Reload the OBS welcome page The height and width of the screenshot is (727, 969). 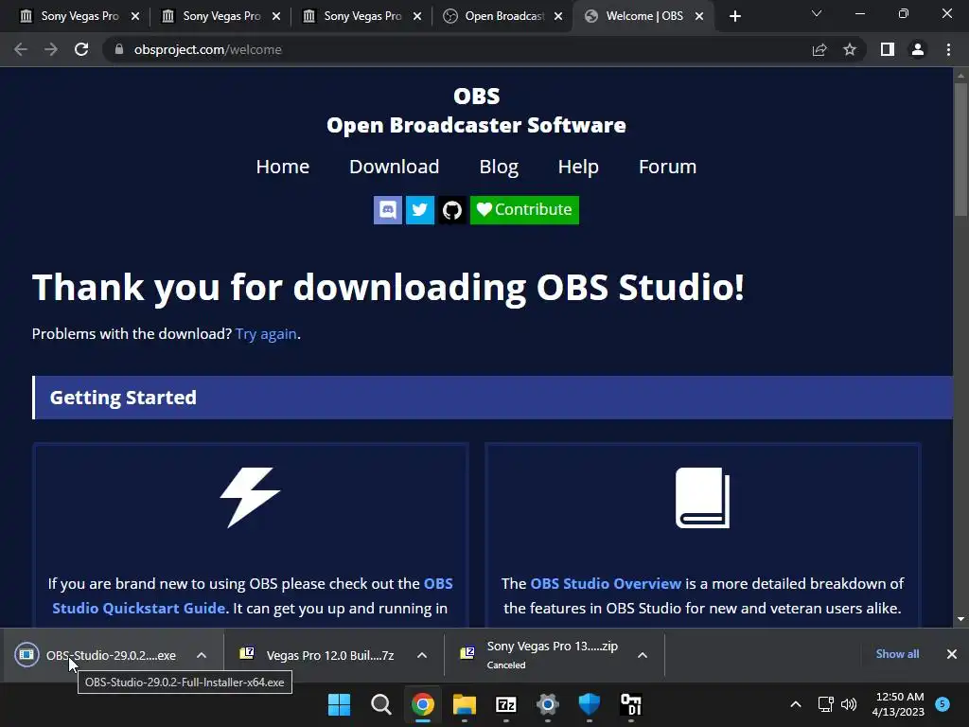(x=81, y=49)
